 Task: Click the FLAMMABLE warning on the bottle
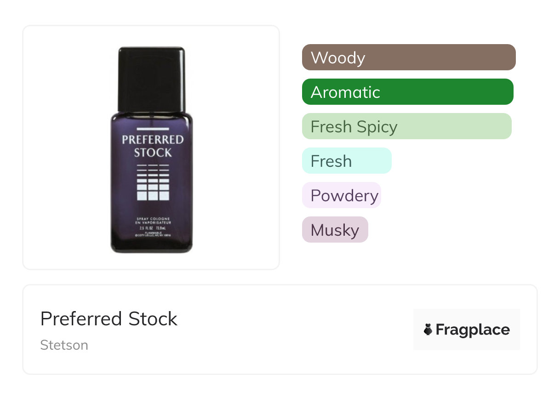[x=153, y=232]
